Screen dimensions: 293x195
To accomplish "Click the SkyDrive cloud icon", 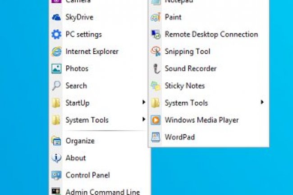I will pyautogui.click(x=56, y=17).
